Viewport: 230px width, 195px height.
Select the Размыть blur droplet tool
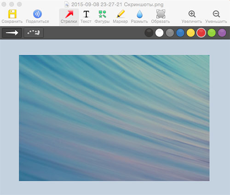click(139, 14)
